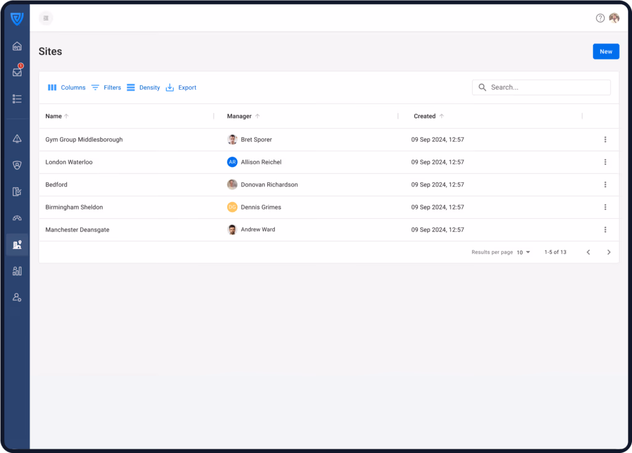Sort by the Created column header

pos(425,116)
